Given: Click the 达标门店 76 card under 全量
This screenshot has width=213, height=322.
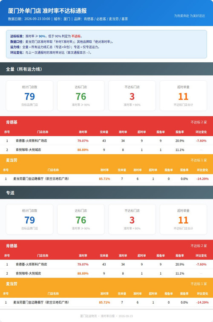Looking at the screenshot, I should click(81, 96).
